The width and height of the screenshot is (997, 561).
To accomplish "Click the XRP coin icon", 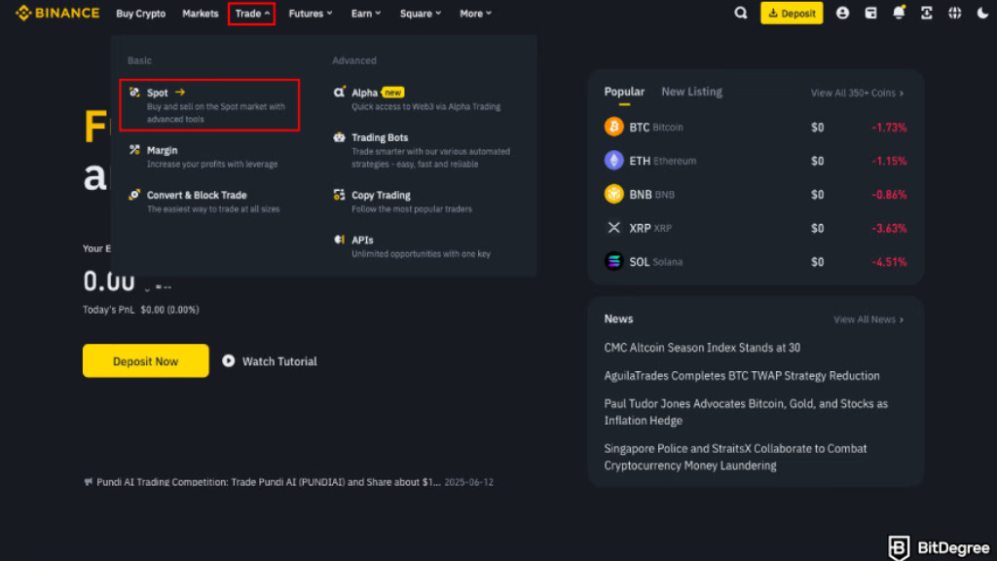I will (613, 228).
